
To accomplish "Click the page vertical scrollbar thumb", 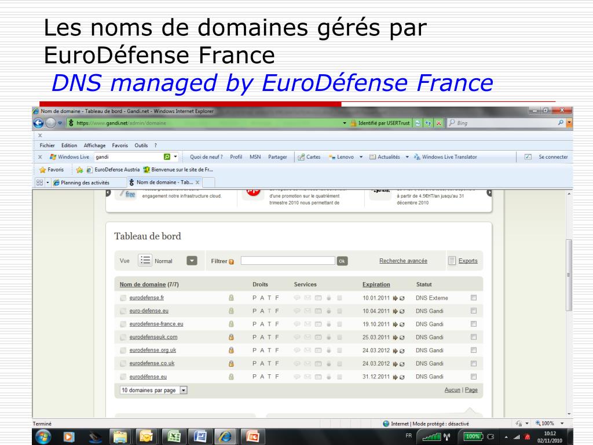I will (x=569, y=275).
